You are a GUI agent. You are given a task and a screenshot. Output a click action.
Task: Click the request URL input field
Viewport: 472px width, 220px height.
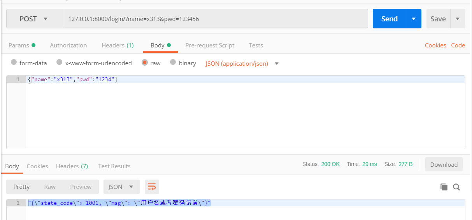pos(215,19)
